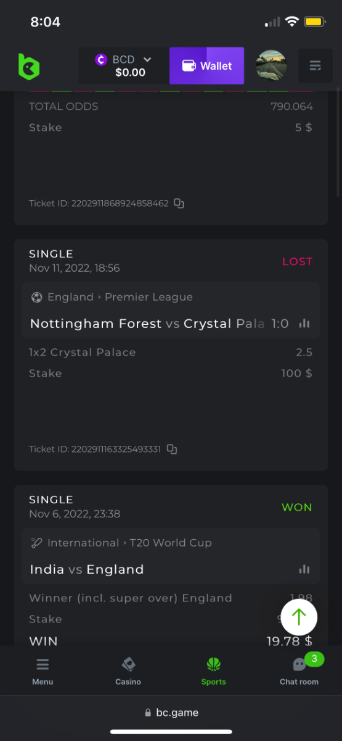Open the bottom Menu tab
Image resolution: width=342 pixels, height=741 pixels.
(x=43, y=671)
